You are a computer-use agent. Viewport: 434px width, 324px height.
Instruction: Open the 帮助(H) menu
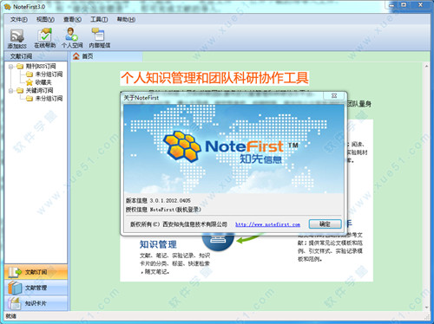pos(126,19)
